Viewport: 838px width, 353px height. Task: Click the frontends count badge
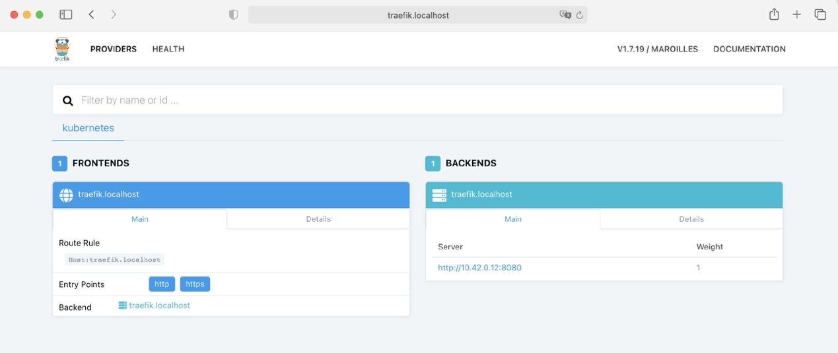click(x=59, y=163)
